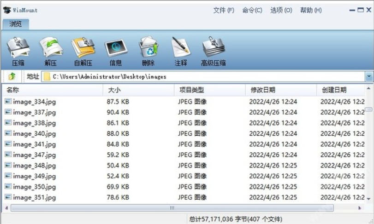Expand the address path dropdown arrow
Viewport: 374px width, 224px height.
tap(369, 76)
